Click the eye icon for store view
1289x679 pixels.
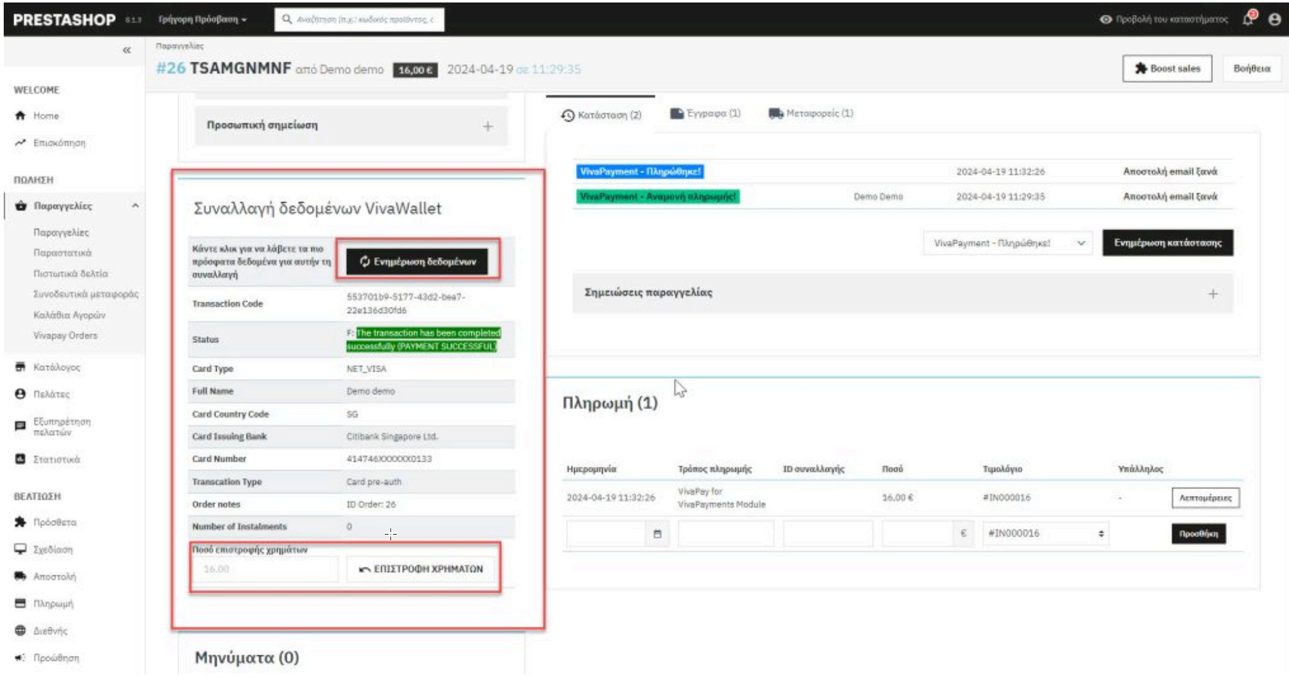(1105, 19)
